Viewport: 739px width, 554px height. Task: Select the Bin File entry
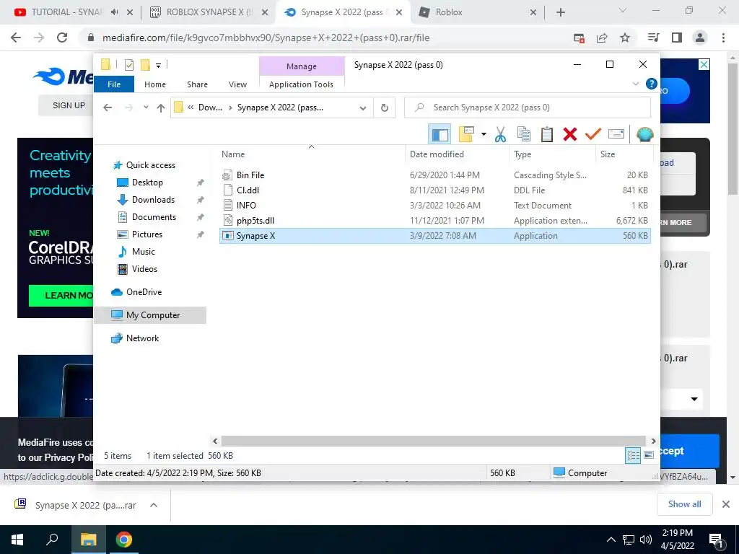coord(435,175)
